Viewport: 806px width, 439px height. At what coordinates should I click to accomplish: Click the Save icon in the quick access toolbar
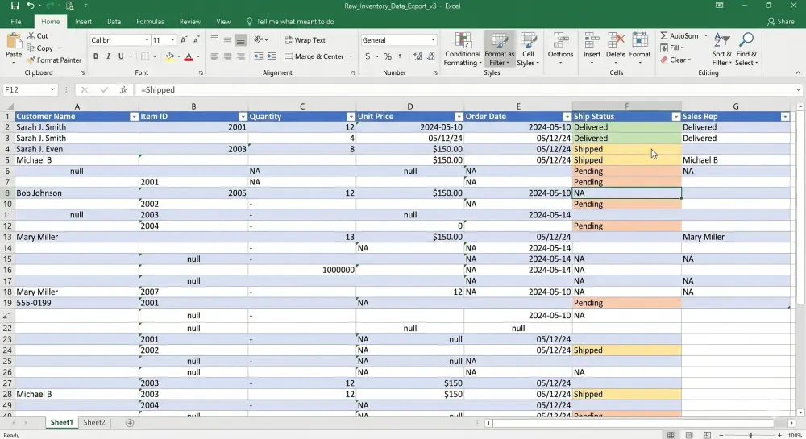point(15,6)
